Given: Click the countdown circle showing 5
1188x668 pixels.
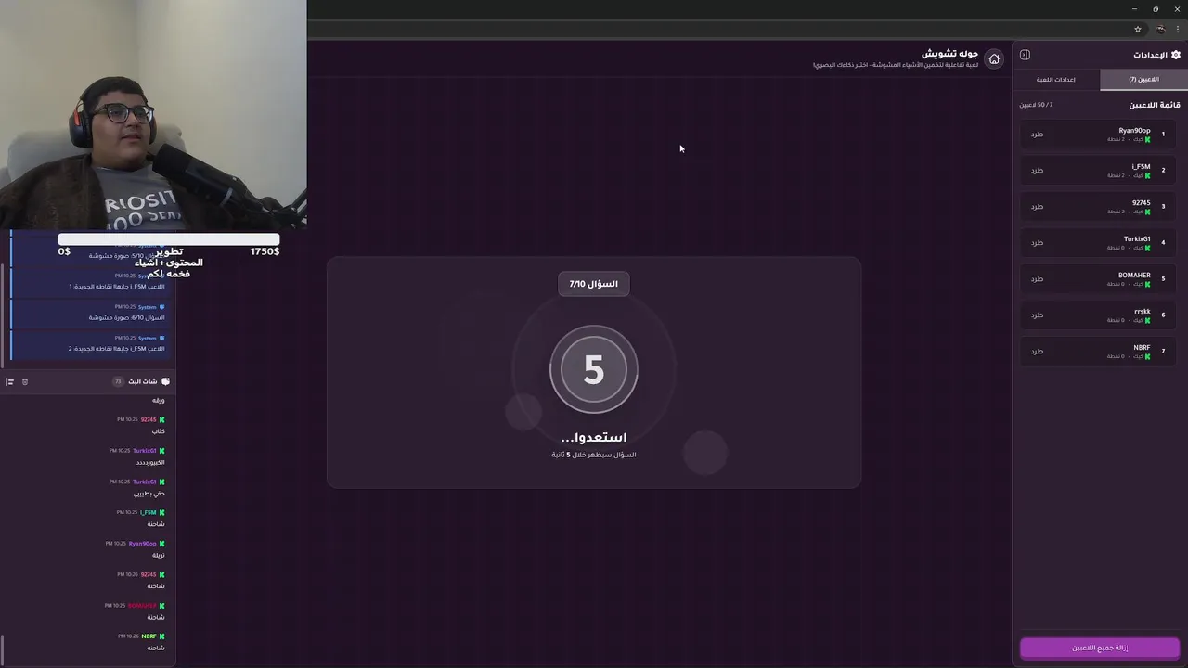Looking at the screenshot, I should 594,369.
